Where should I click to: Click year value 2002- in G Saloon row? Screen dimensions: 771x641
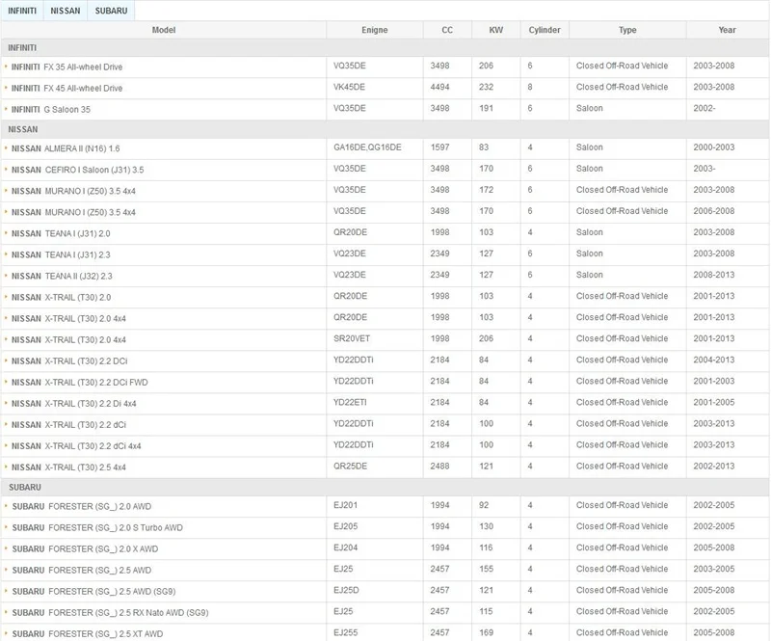pos(705,108)
